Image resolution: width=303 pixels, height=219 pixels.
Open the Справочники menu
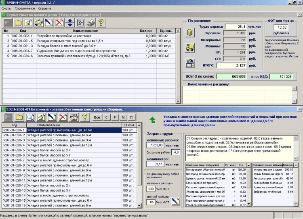(25, 8)
